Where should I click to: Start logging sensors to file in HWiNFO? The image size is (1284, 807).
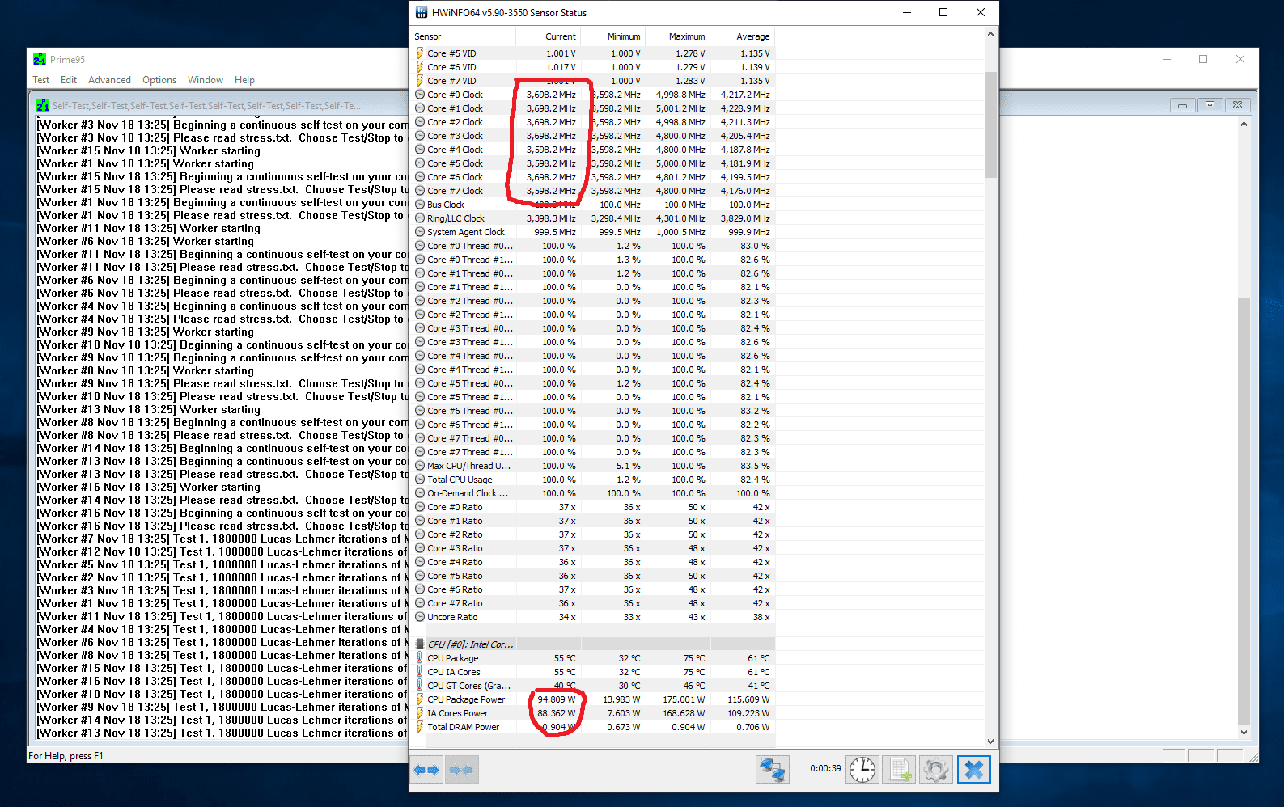tap(899, 769)
